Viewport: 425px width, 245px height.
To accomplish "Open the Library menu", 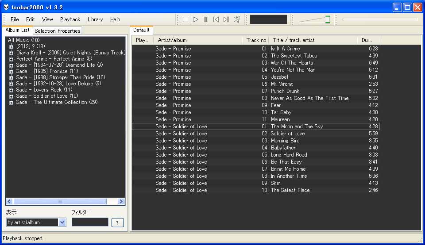I will click(95, 19).
